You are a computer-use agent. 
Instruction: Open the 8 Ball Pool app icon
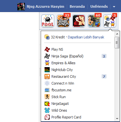tap(48, 21)
